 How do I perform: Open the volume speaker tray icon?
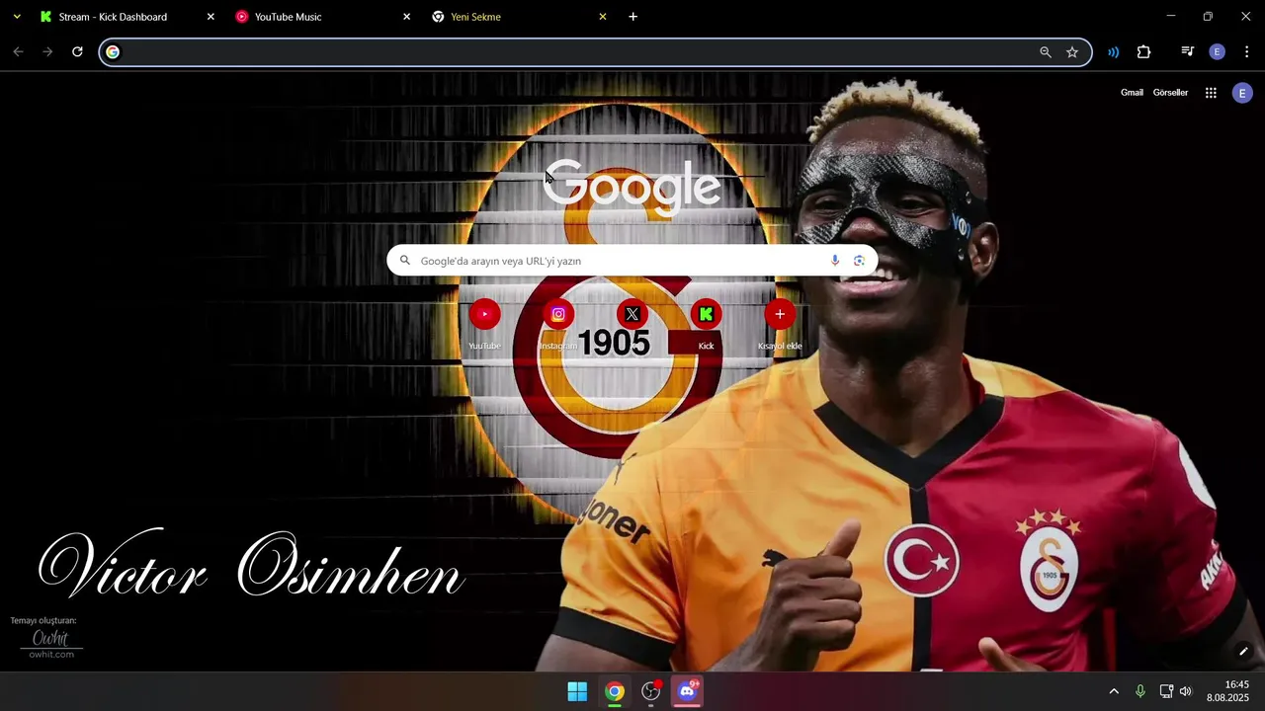click(x=1186, y=691)
